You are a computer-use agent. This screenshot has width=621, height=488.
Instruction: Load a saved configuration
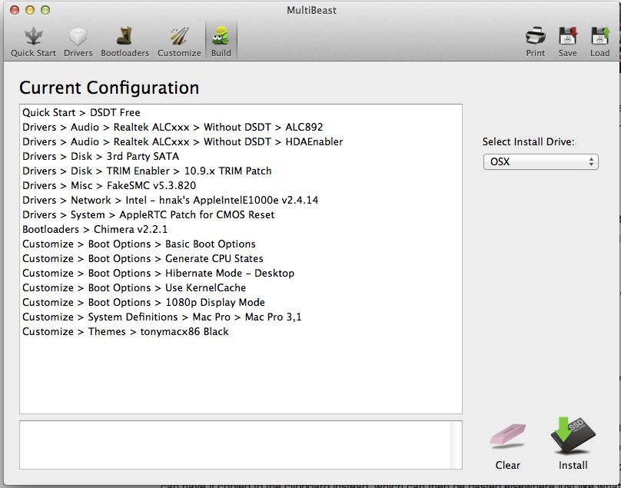599,41
